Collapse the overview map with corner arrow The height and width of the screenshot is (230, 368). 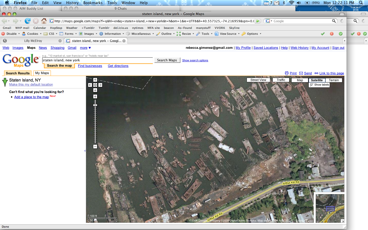coord(342,221)
